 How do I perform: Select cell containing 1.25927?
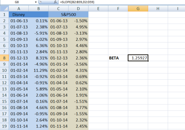tap(138, 58)
